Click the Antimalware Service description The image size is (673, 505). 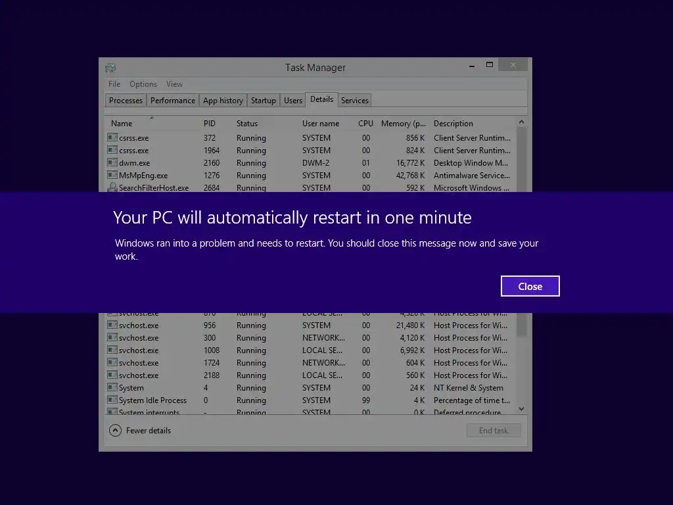pos(472,175)
